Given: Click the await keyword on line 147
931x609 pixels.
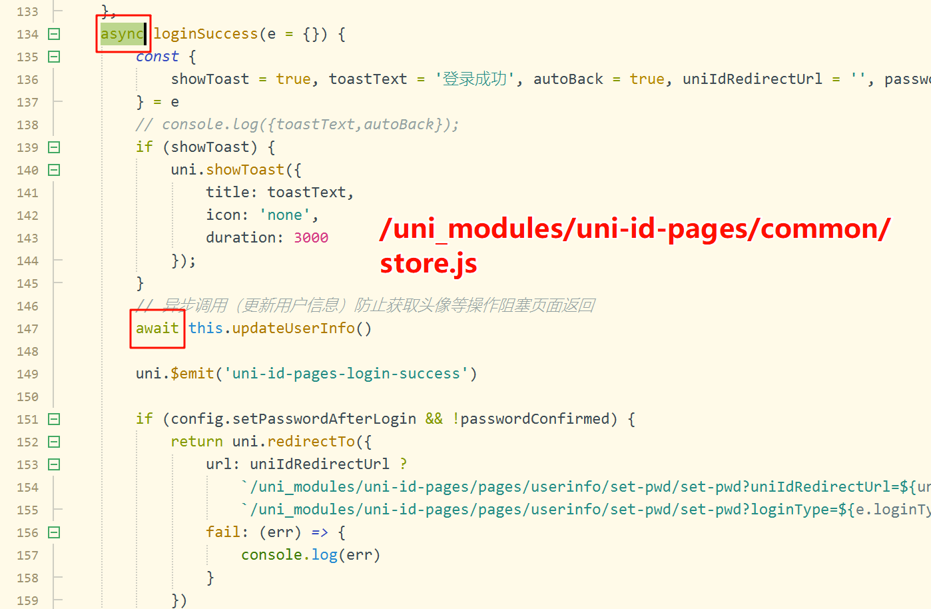Looking at the screenshot, I should point(157,328).
